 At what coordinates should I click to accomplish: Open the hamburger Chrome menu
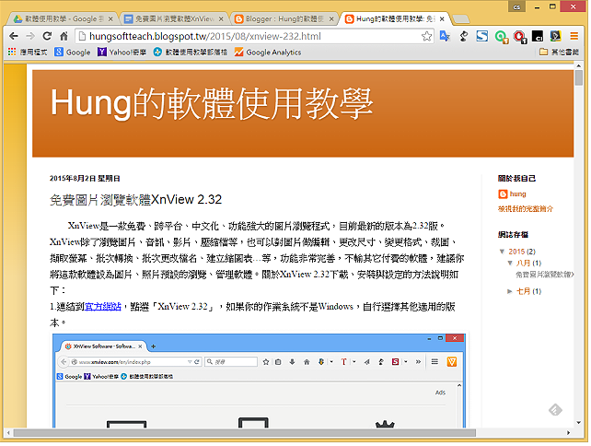[x=574, y=36]
